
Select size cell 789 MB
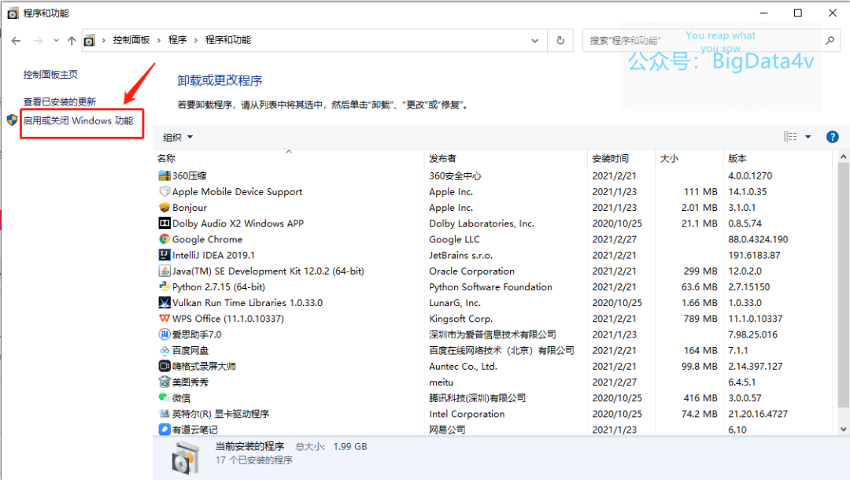coord(700,319)
